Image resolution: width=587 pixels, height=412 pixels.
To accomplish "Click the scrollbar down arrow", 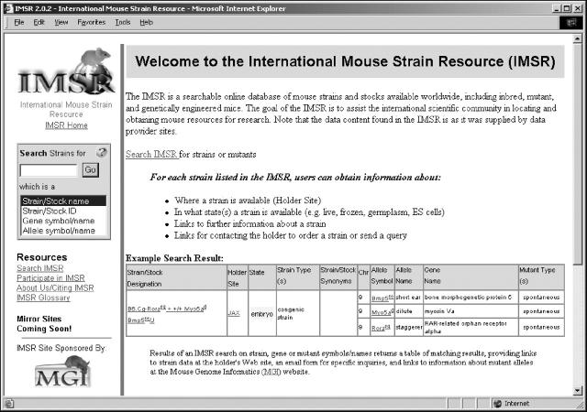I will coord(577,391).
